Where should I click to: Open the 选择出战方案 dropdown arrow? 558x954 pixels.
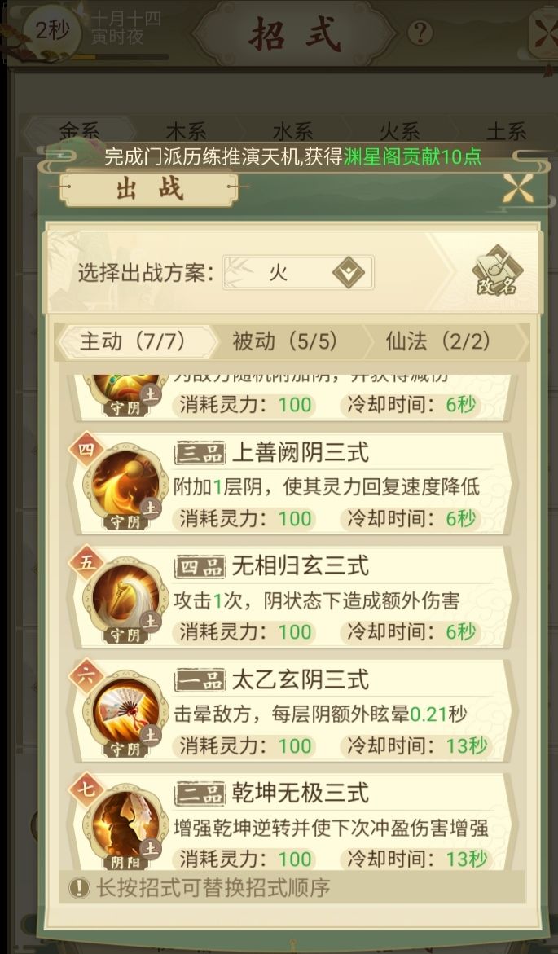pos(349,272)
